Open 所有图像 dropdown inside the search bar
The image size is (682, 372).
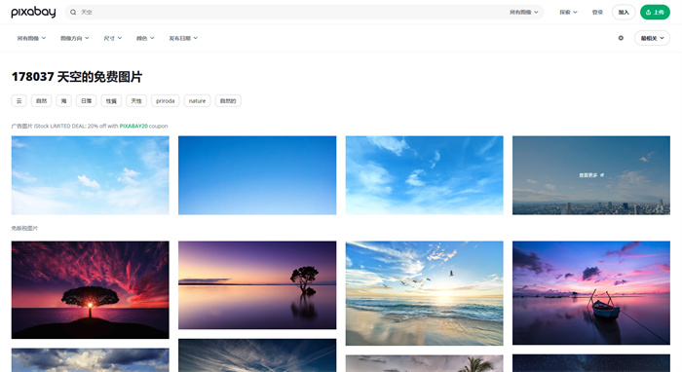pos(524,12)
